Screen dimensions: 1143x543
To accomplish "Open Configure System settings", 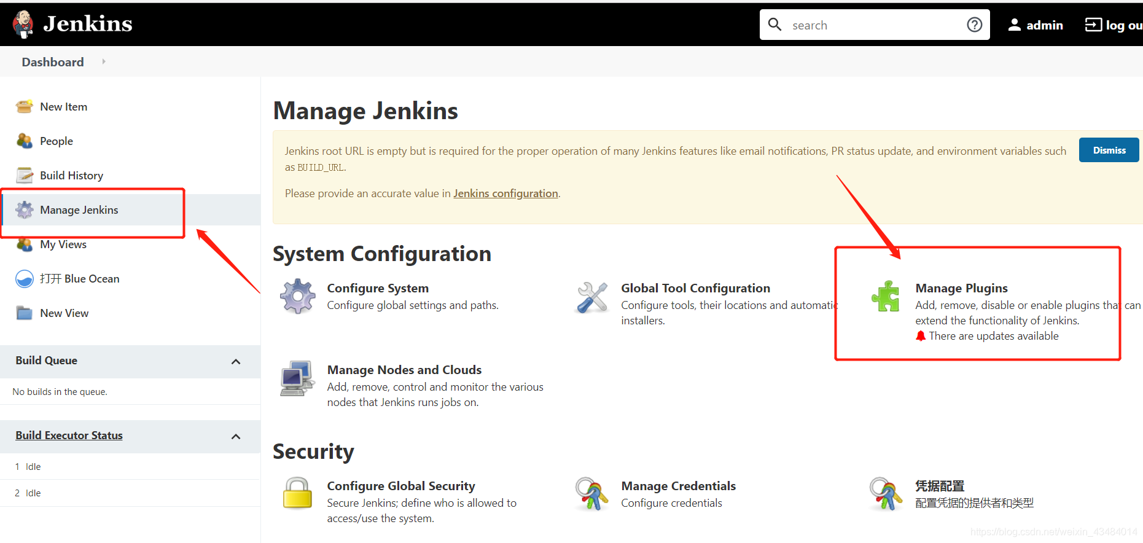I will (x=378, y=288).
